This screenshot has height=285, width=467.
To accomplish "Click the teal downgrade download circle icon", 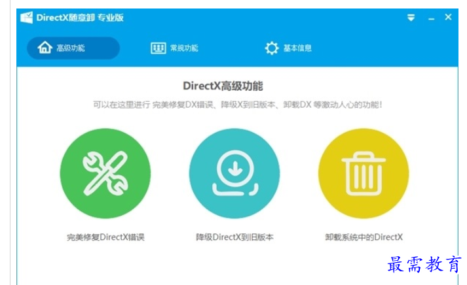I will point(234,174).
